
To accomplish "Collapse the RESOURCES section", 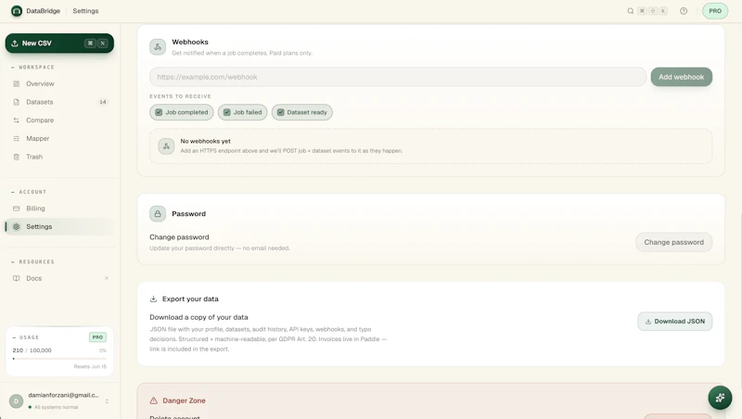I will coord(32,261).
